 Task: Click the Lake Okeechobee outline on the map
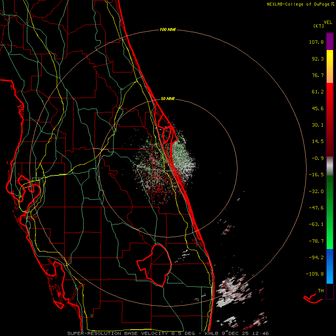(x=154, y=265)
